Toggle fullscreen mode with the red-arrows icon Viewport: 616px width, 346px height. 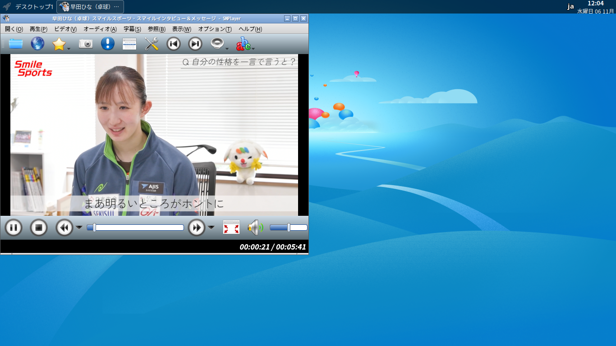point(231,227)
